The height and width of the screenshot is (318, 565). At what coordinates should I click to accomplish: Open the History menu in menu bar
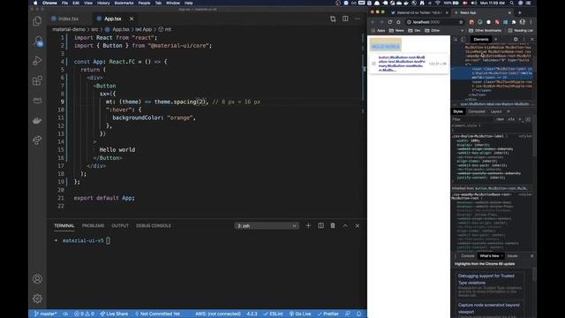[x=103, y=3]
